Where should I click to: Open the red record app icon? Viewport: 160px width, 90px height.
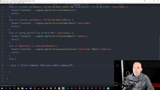click(34, 88)
